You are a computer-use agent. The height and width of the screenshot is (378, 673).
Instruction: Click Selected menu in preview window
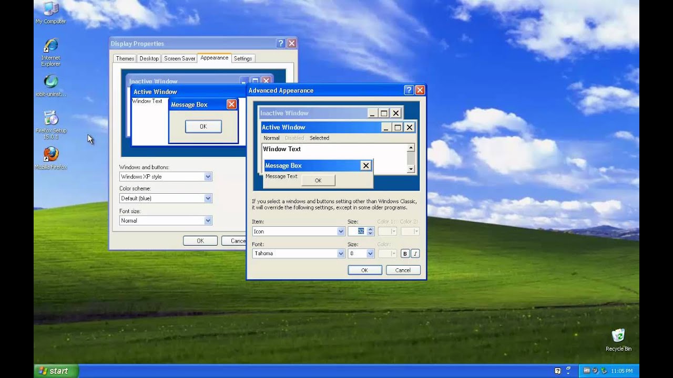(319, 138)
